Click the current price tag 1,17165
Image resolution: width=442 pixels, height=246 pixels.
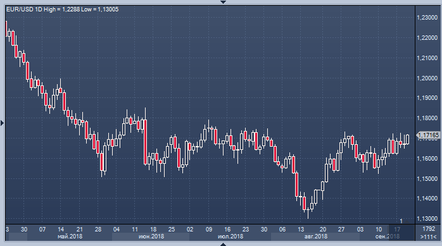[x=428, y=135]
